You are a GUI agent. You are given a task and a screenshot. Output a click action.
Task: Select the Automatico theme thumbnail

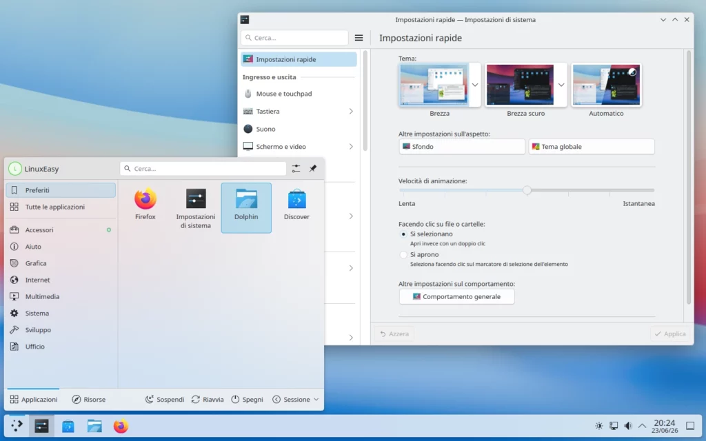606,85
